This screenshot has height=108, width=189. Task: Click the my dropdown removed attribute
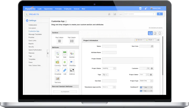click(x=65, y=92)
